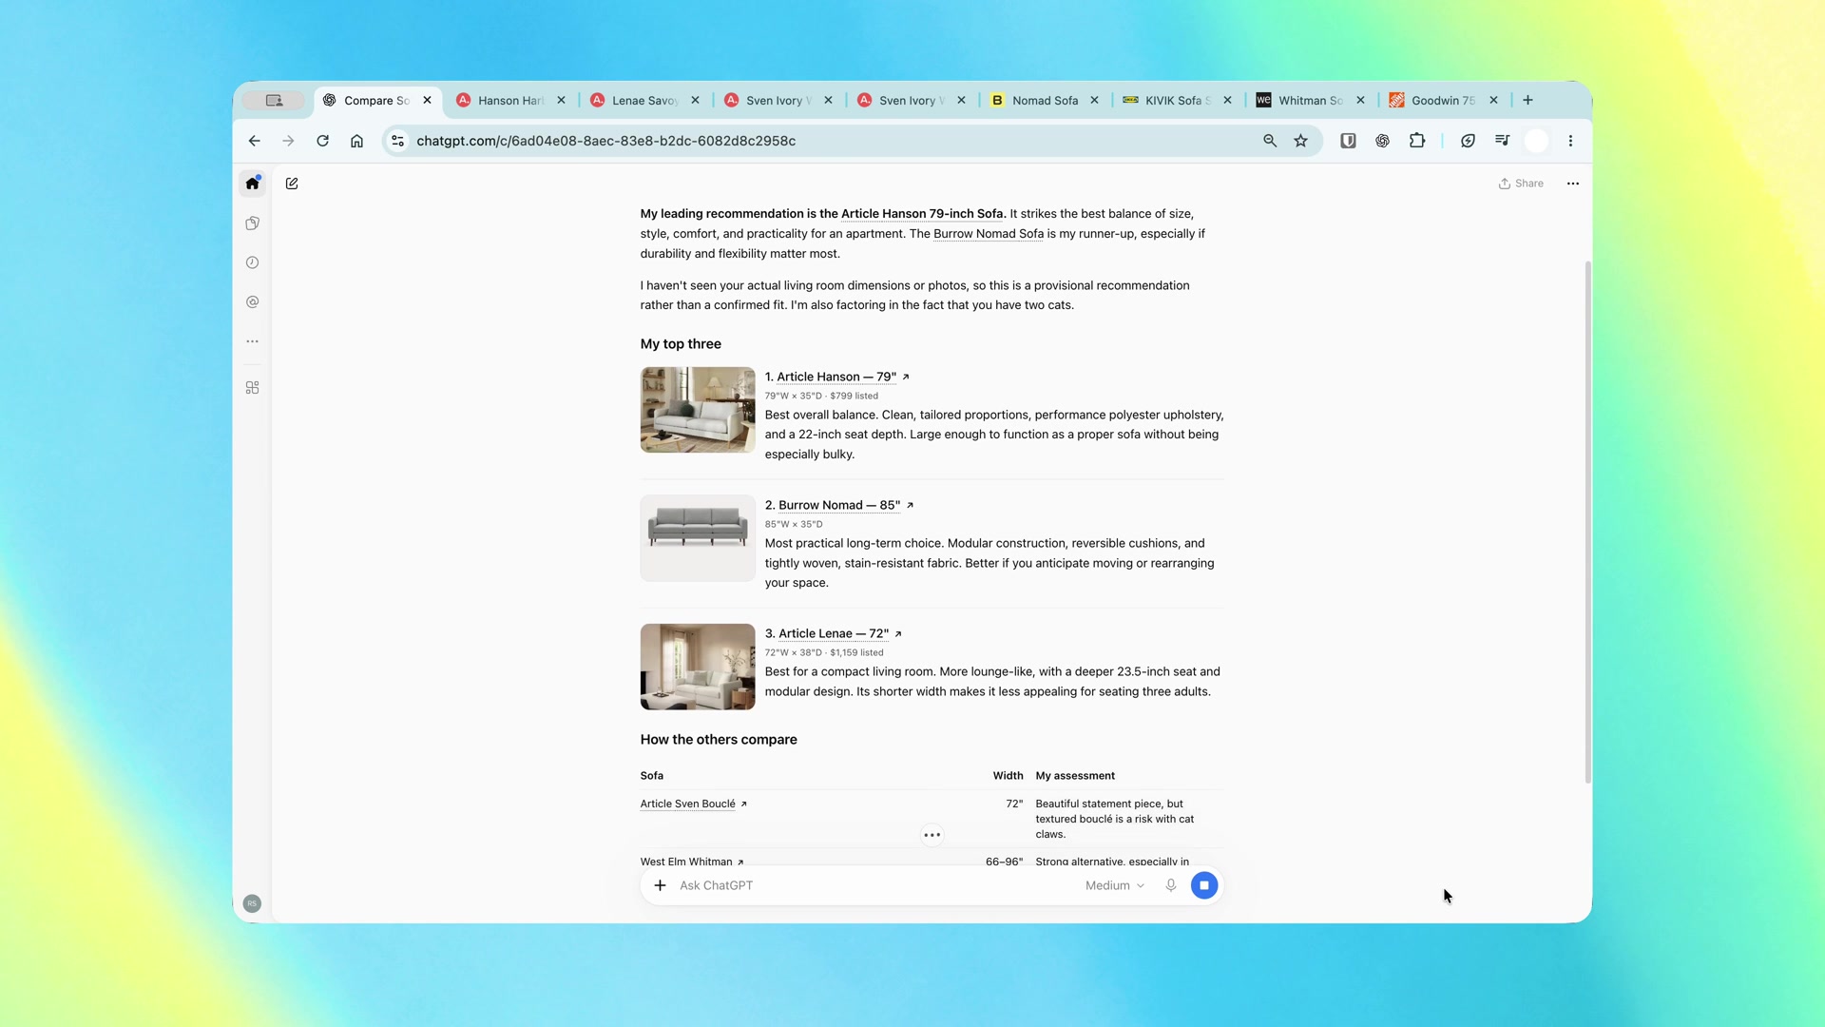Click the Width column header

[x=1009, y=776]
